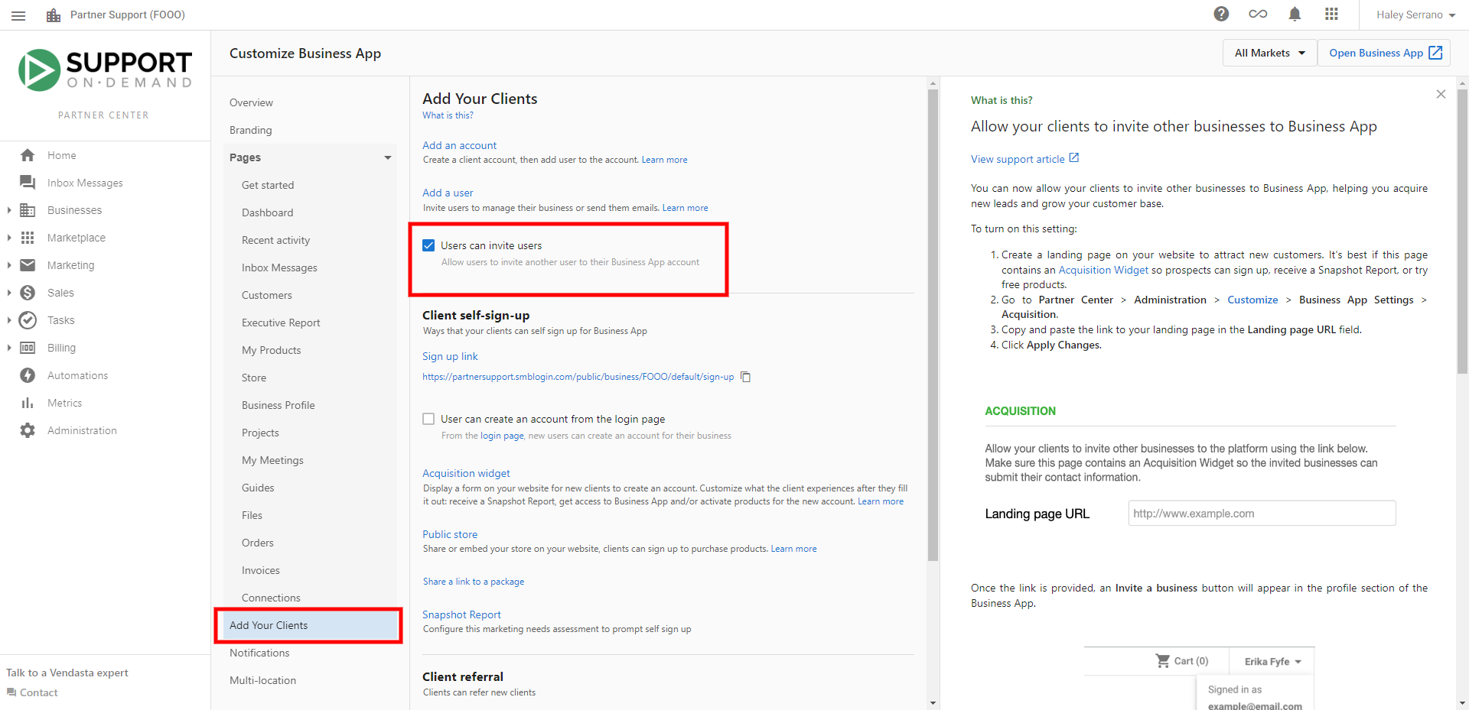Screen dimensions: 1469x710
Task: Open the notifications bell
Action: pyautogui.click(x=1295, y=14)
